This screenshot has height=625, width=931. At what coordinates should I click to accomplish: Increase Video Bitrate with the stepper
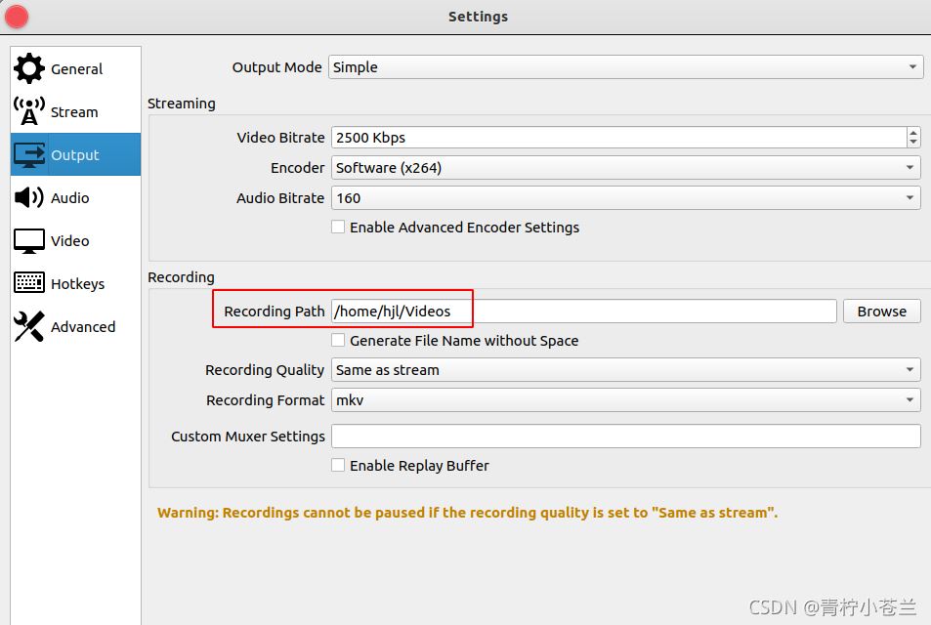(913, 133)
